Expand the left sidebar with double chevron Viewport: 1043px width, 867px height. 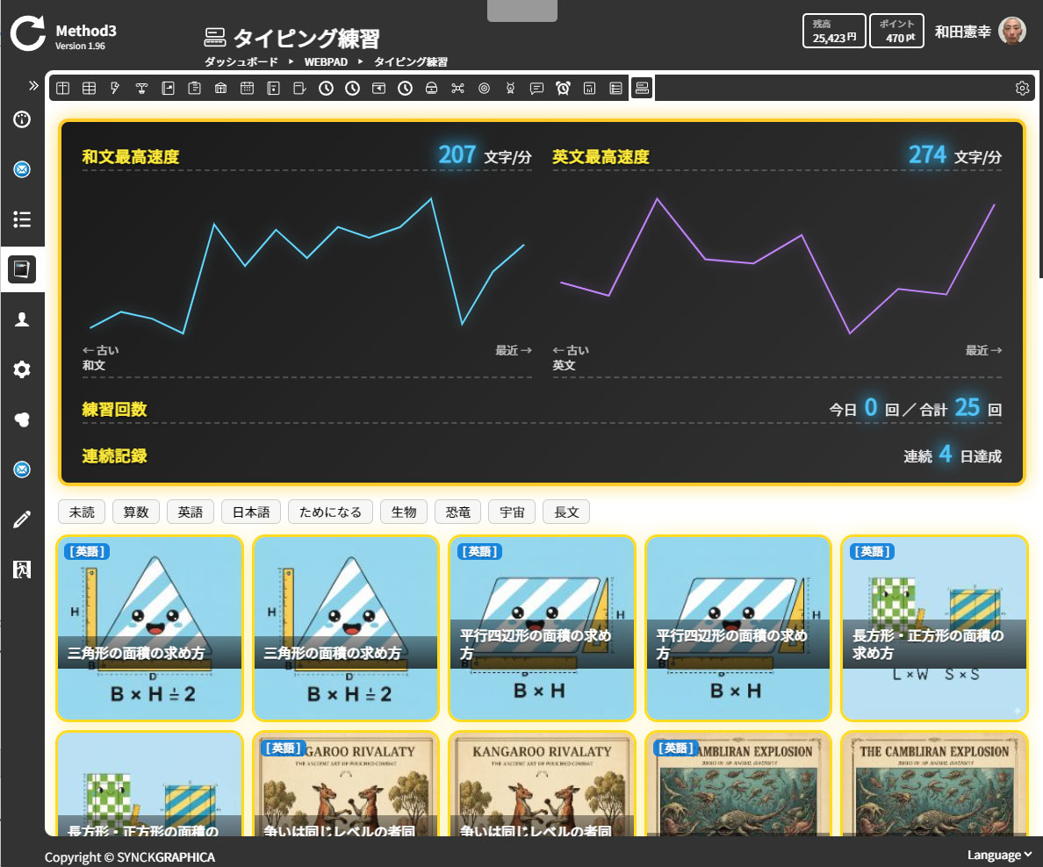(x=33, y=86)
